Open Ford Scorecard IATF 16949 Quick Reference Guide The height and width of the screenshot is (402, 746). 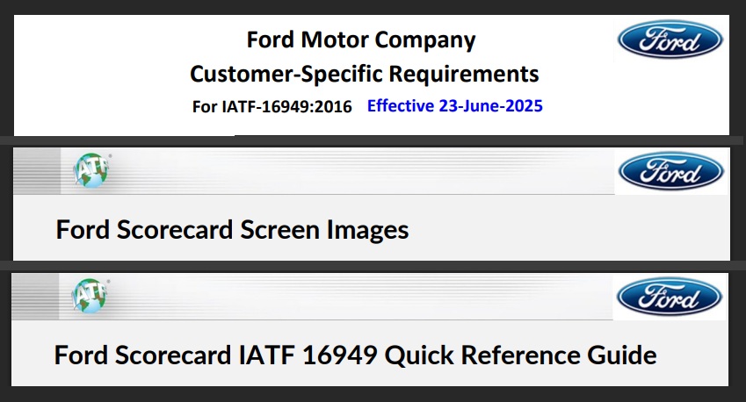point(355,355)
